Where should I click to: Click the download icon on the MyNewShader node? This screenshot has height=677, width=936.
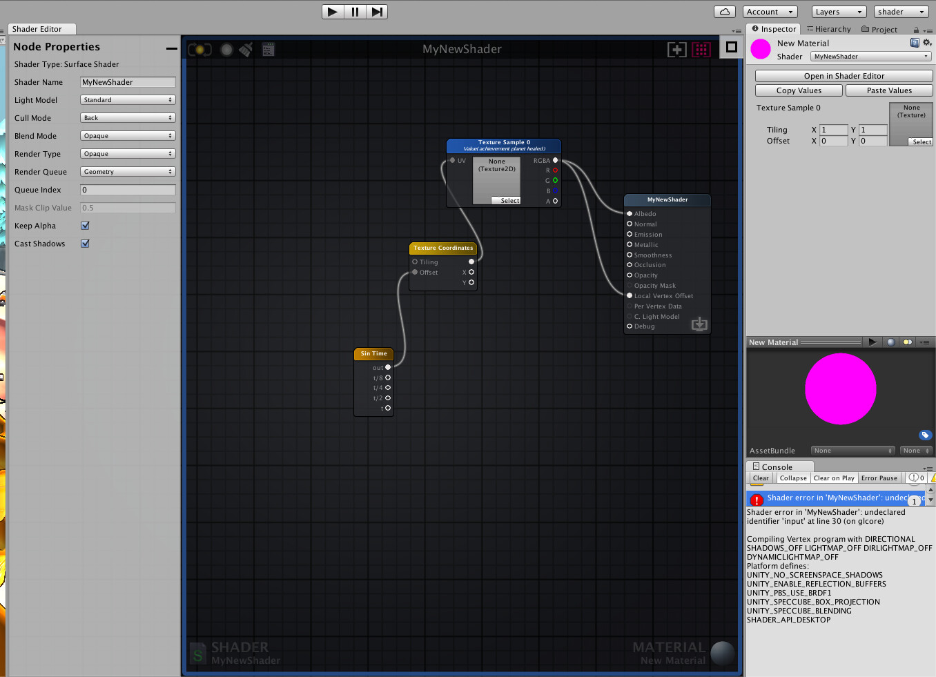pos(699,323)
